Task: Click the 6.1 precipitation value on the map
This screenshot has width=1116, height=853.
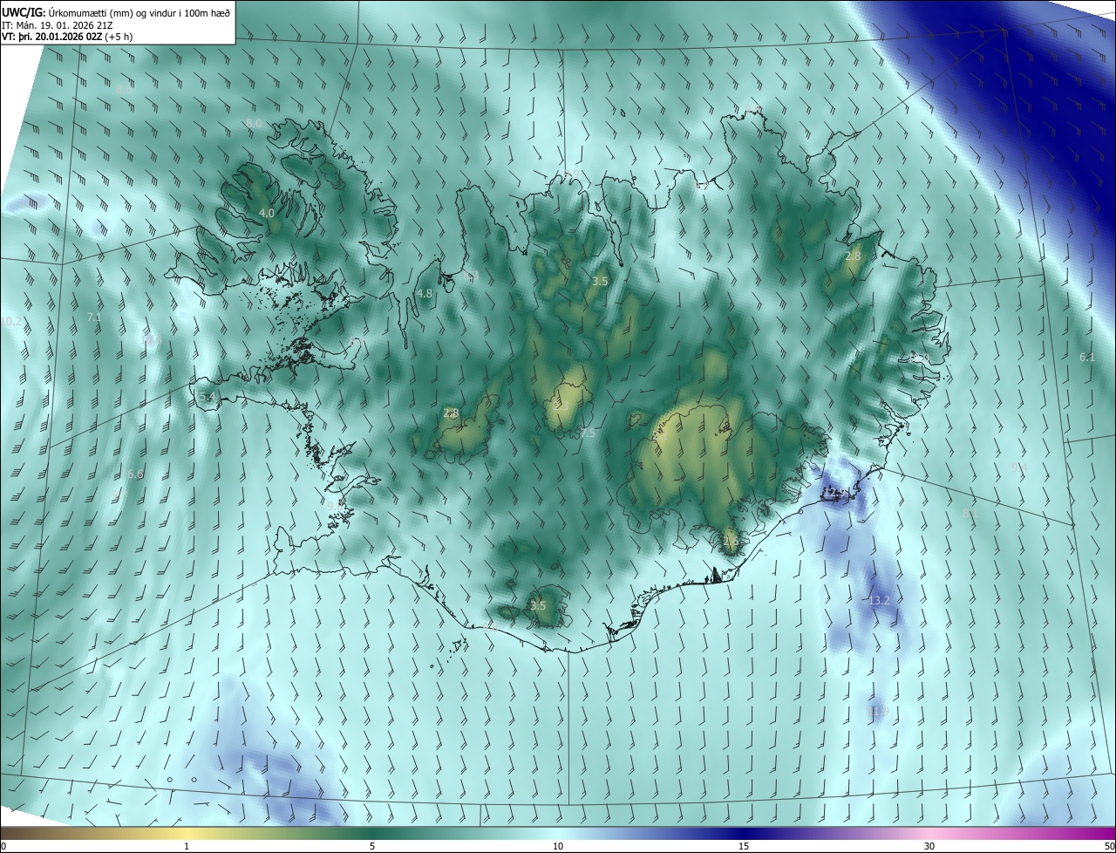Action: pos(1087,358)
